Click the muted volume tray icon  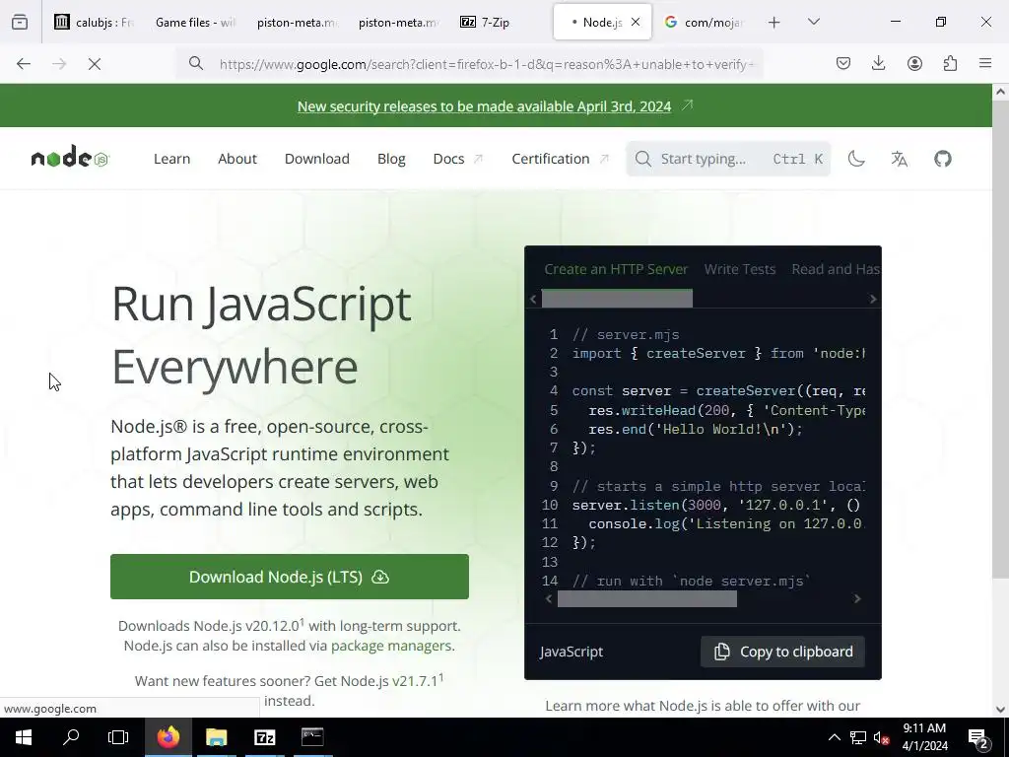click(881, 737)
